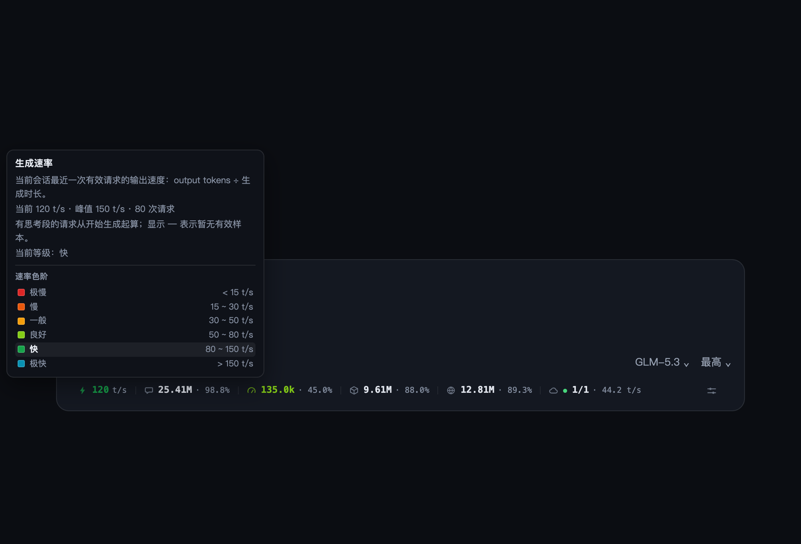Click the '> 150 t/s' range text

pos(235,364)
